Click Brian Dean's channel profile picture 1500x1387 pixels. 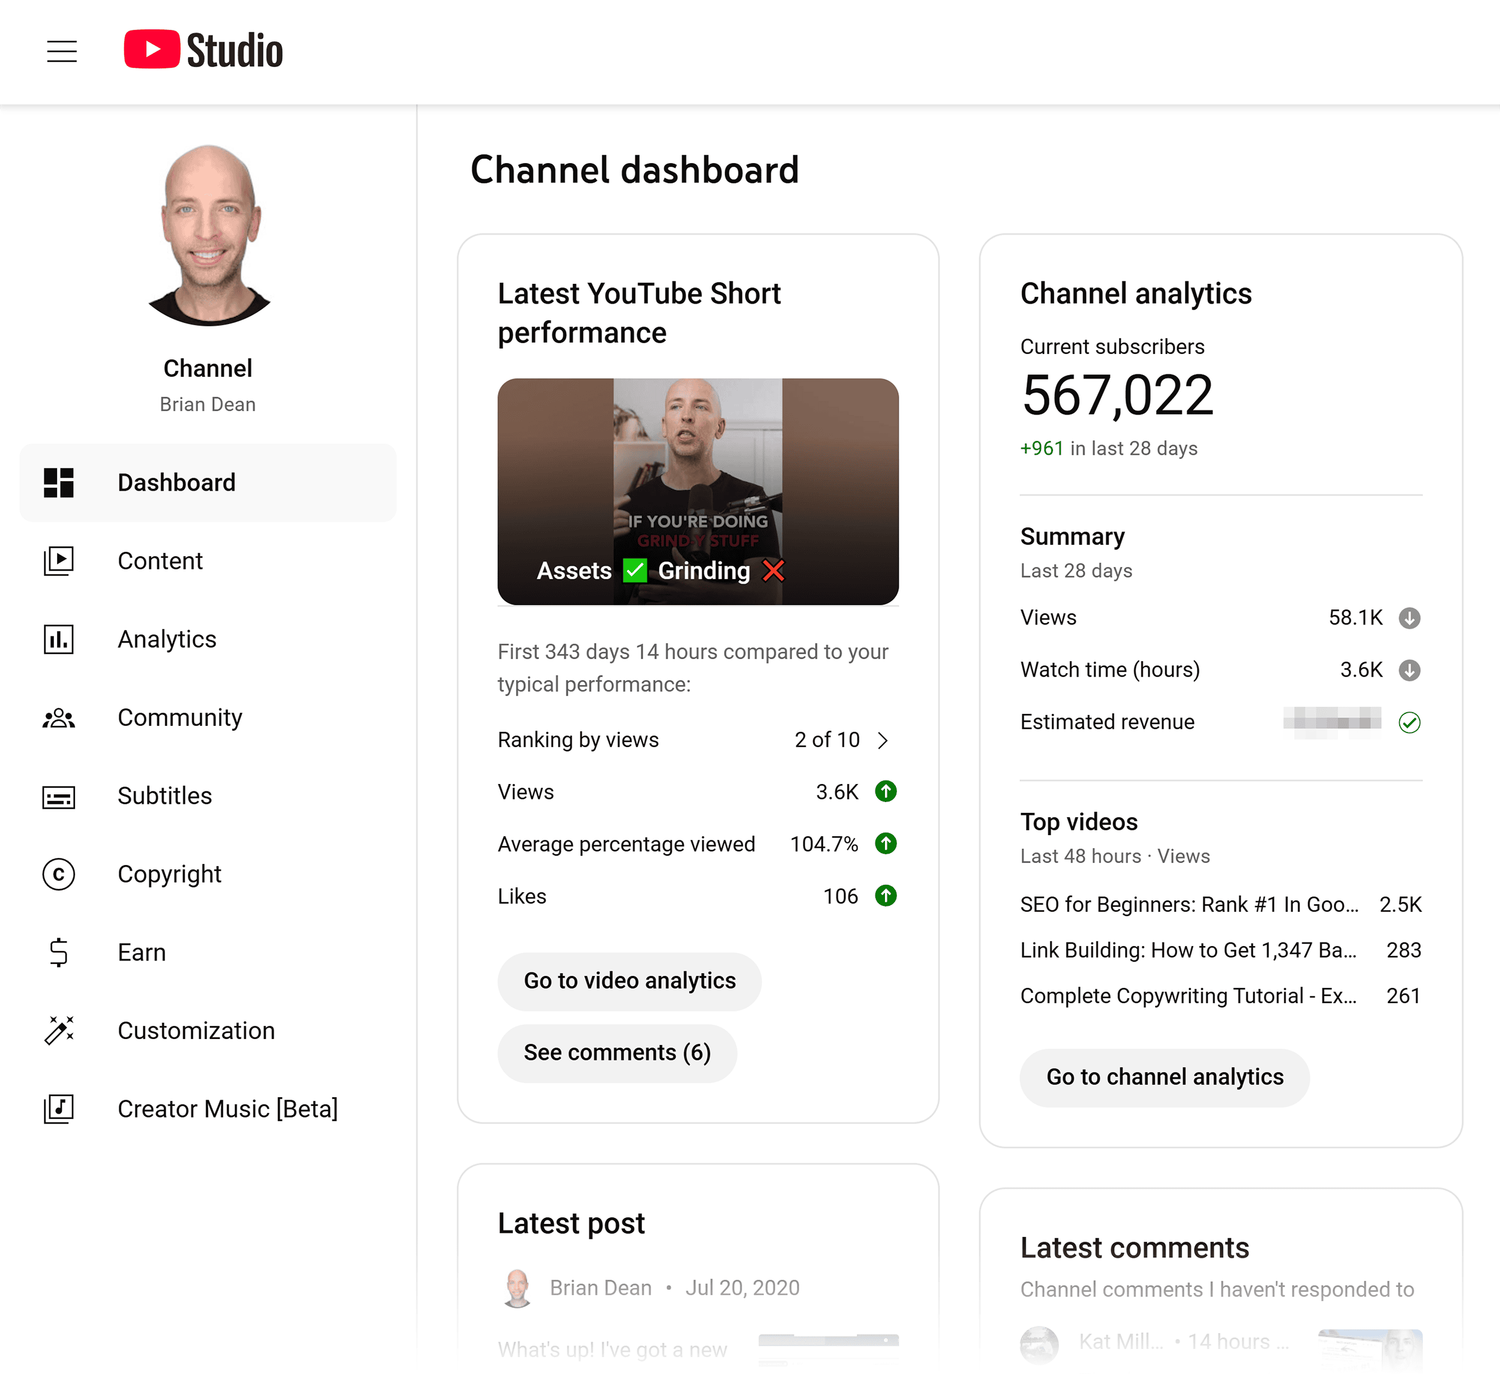tap(209, 235)
